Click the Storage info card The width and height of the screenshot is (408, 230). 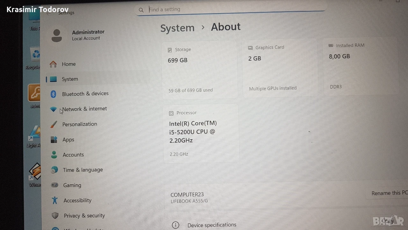point(200,70)
